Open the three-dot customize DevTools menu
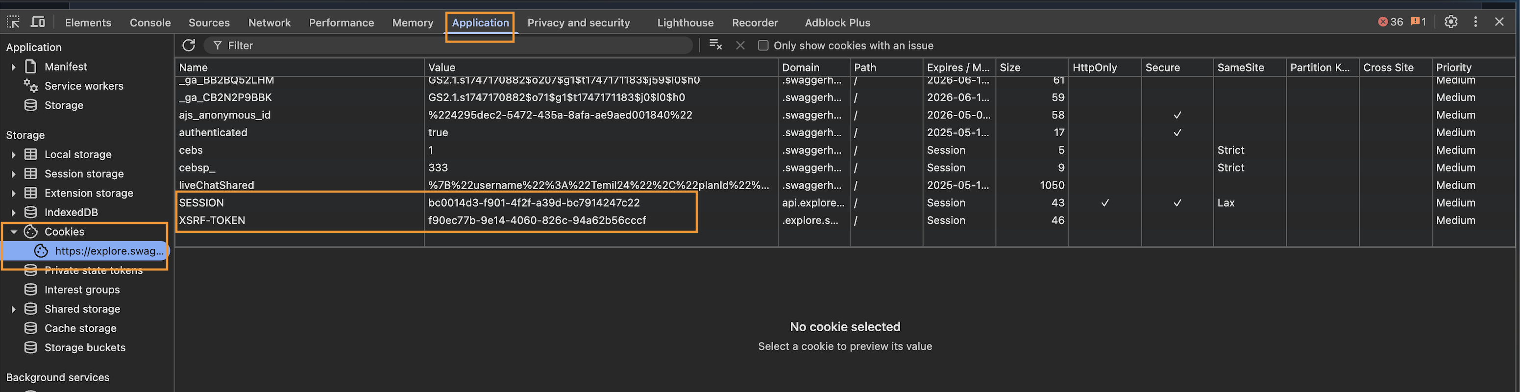 click(x=1475, y=23)
